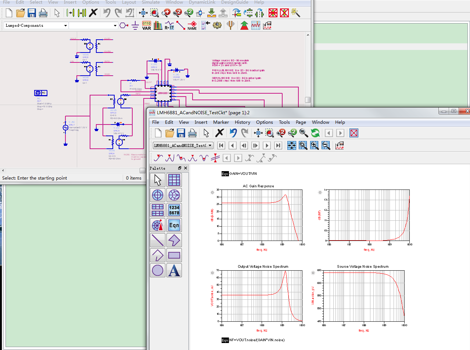Open simulation settings gear icon
This screenshot has width=470, height=350.
217,25
